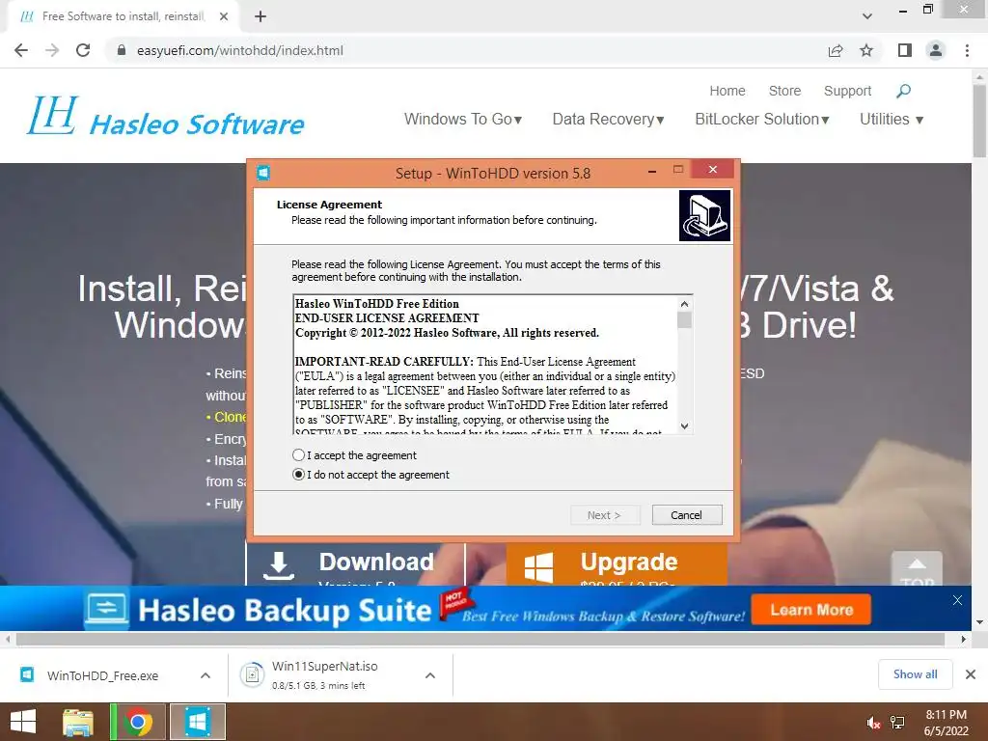
Task: Click the Hasleo Backup Suite banner icon
Action: (x=107, y=609)
